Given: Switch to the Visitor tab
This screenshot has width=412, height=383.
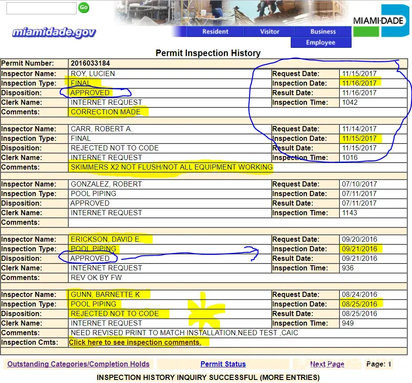Looking at the screenshot, I should click(x=269, y=31).
